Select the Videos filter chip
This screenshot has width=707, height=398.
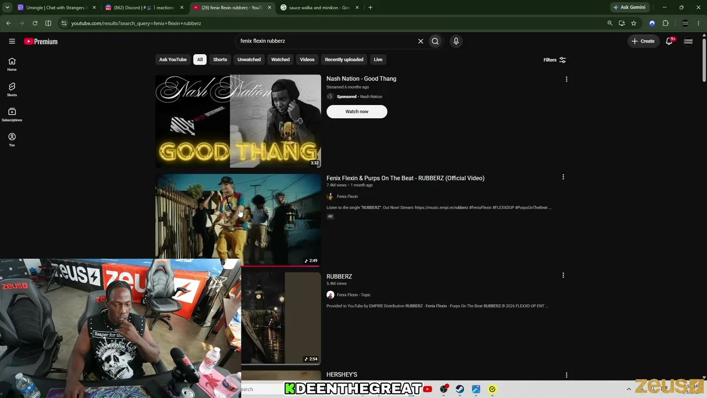307,60
